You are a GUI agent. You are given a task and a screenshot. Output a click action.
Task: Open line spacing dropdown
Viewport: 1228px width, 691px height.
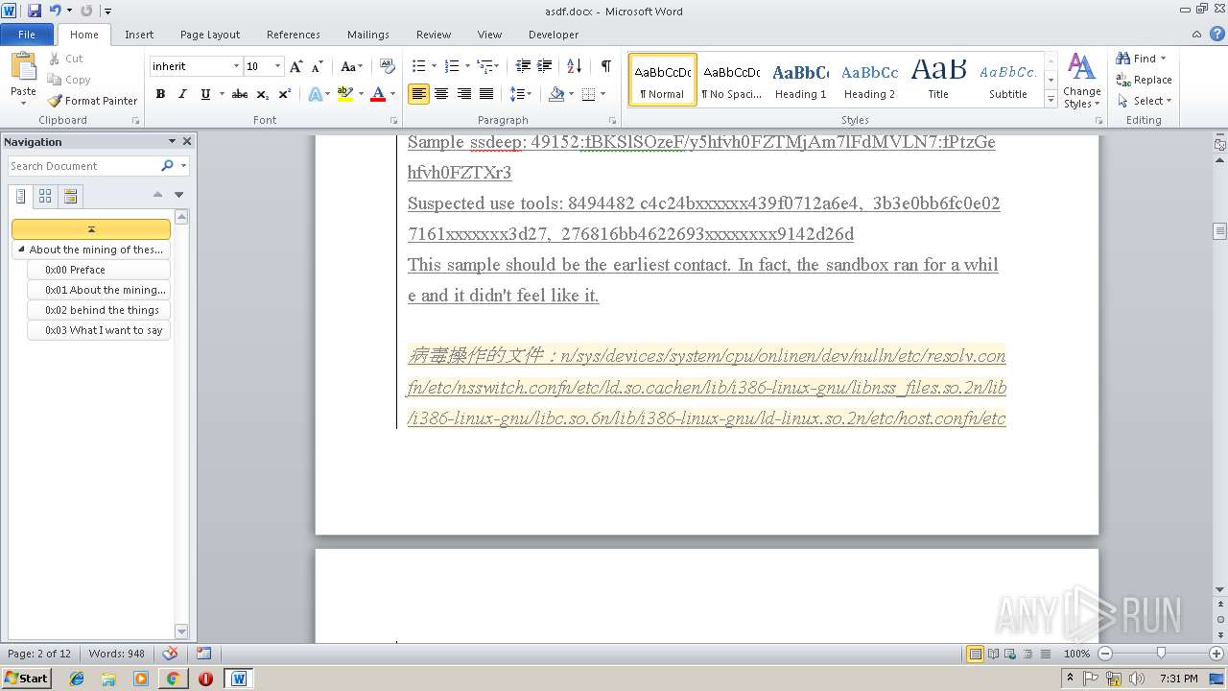click(x=520, y=94)
